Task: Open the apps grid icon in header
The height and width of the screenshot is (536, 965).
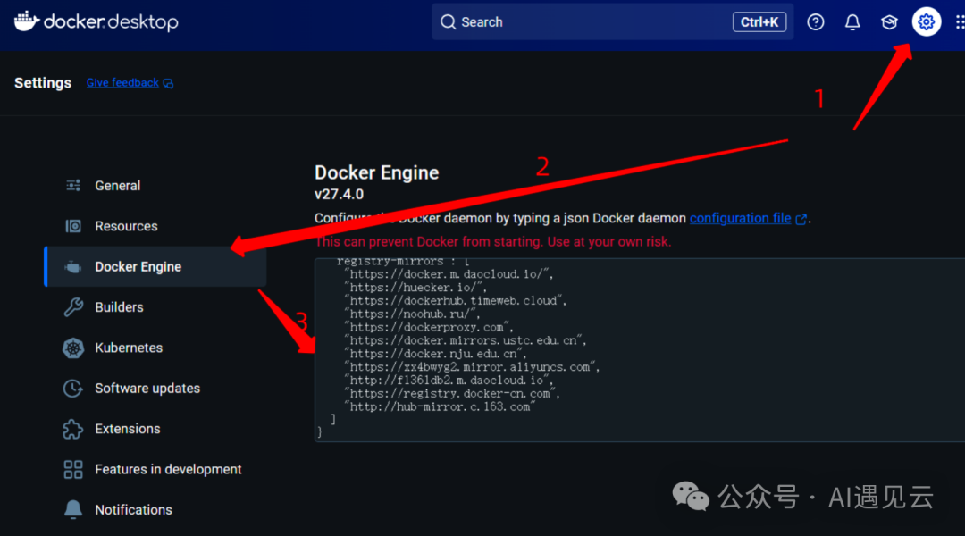Action: tap(960, 22)
